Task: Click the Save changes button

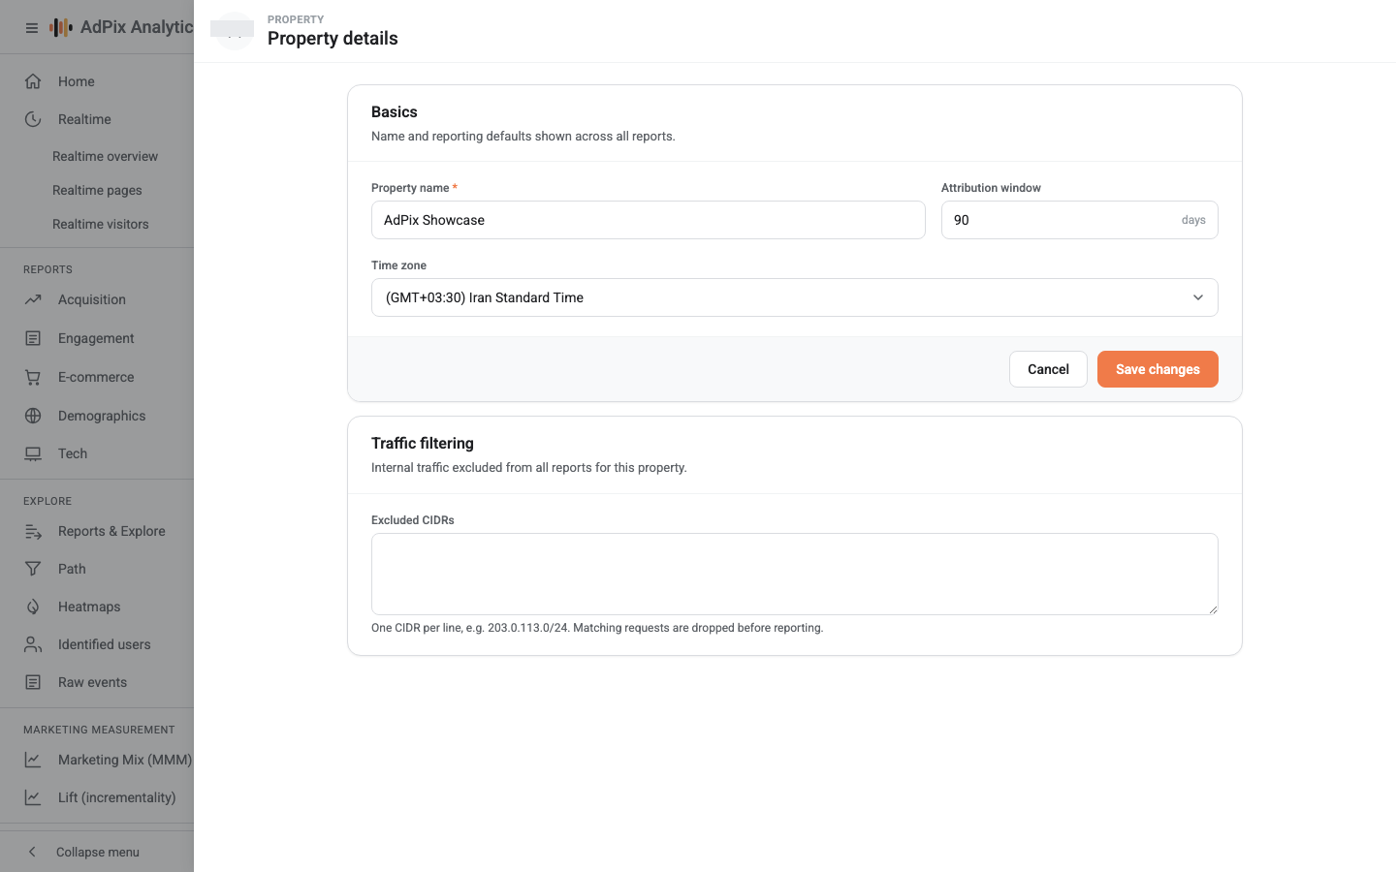Action: 1158,369
